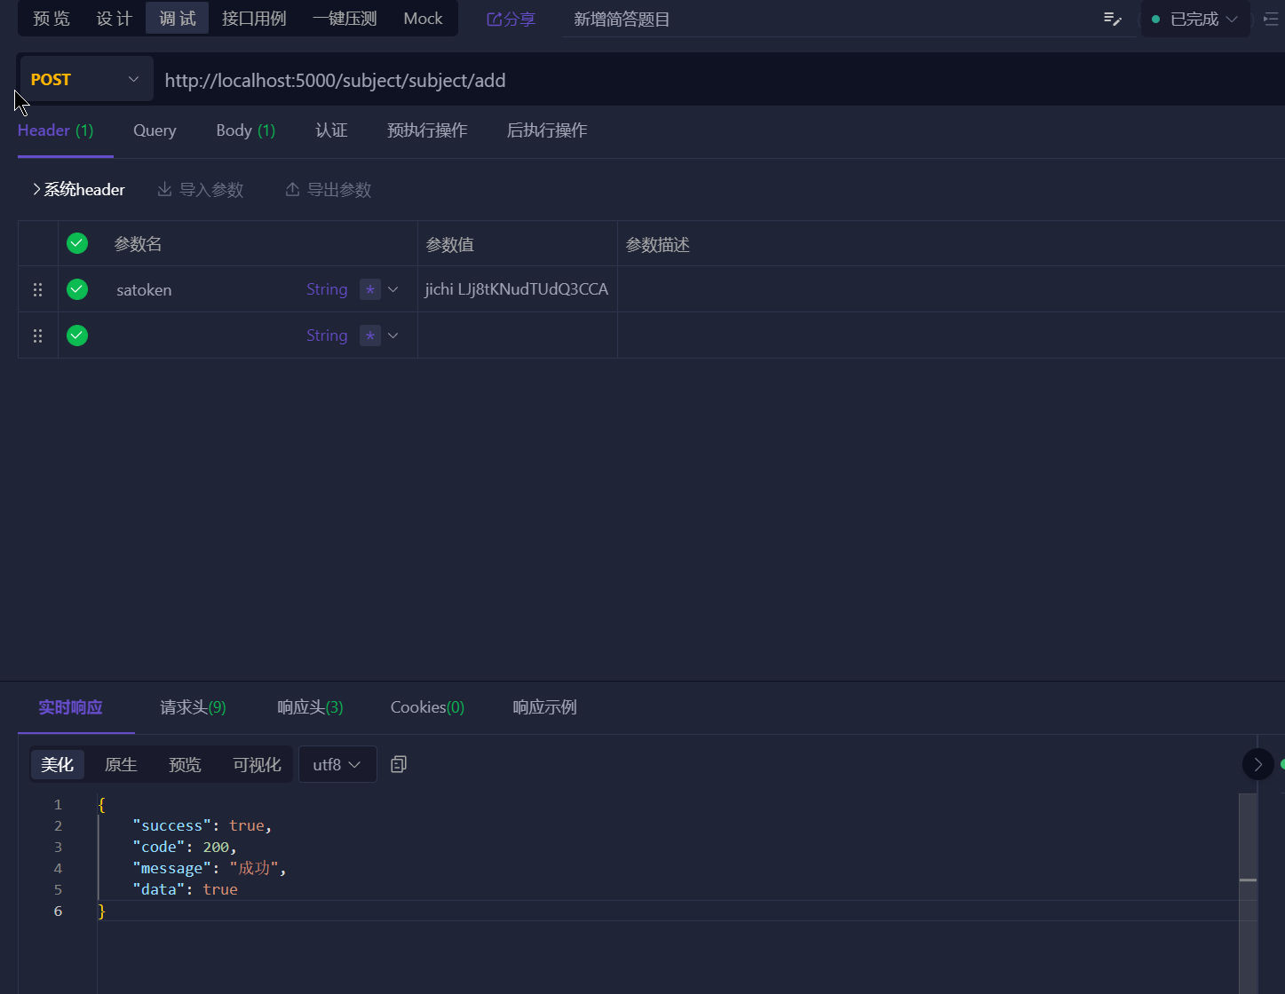Click the request URL input field
Viewport: 1285px width, 994px height.
[x=719, y=80]
